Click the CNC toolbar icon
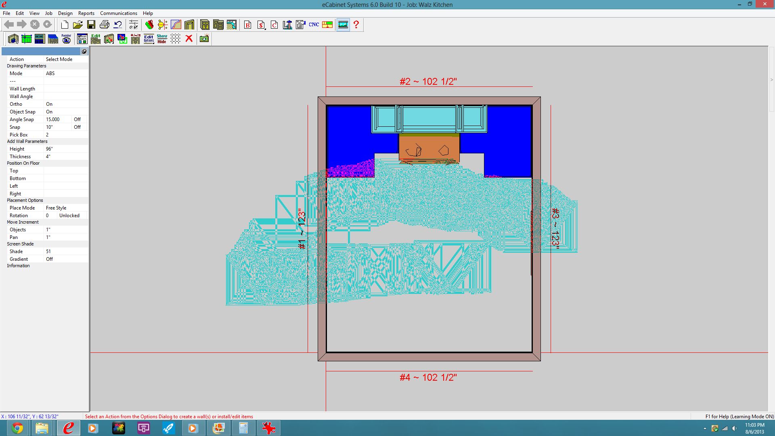The height and width of the screenshot is (436, 775). coord(314,25)
